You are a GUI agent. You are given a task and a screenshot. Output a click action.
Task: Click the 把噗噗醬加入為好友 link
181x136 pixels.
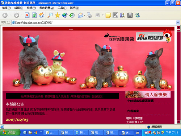(x=57, y=96)
